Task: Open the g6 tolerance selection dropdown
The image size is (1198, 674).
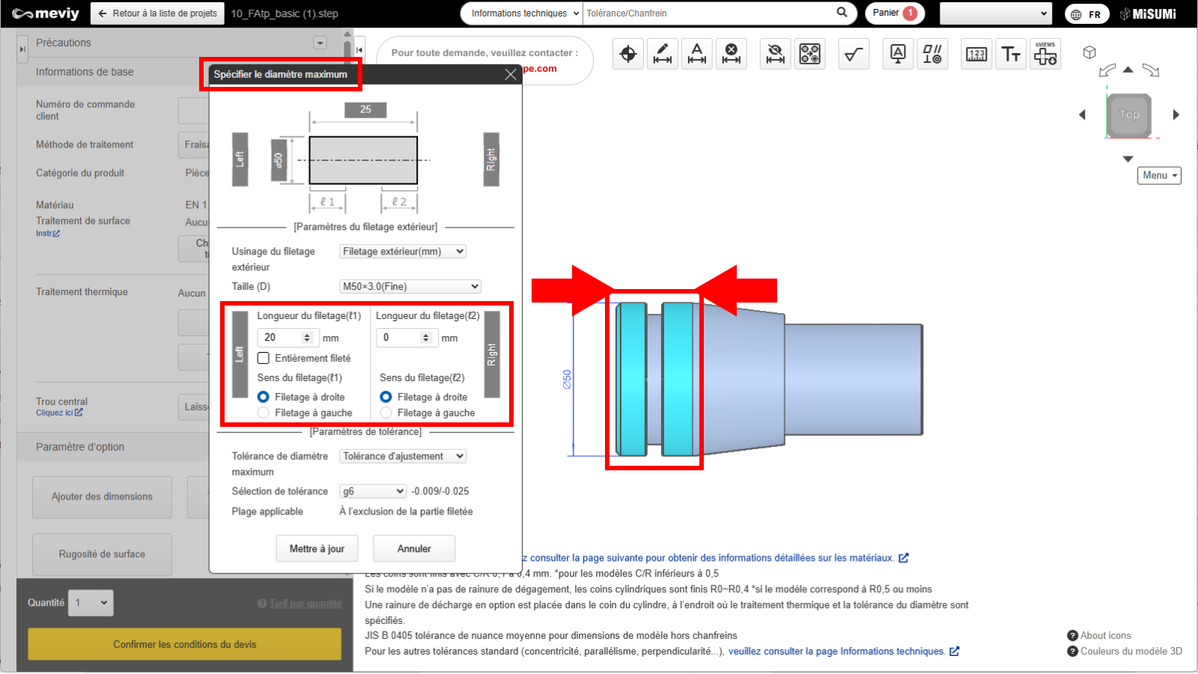Action: pyautogui.click(x=373, y=491)
